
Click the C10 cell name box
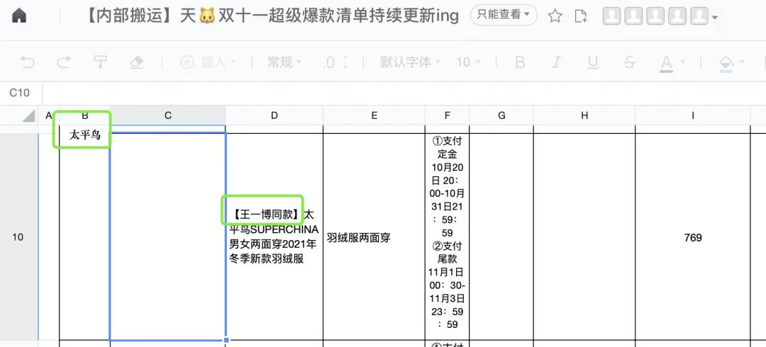(21, 93)
